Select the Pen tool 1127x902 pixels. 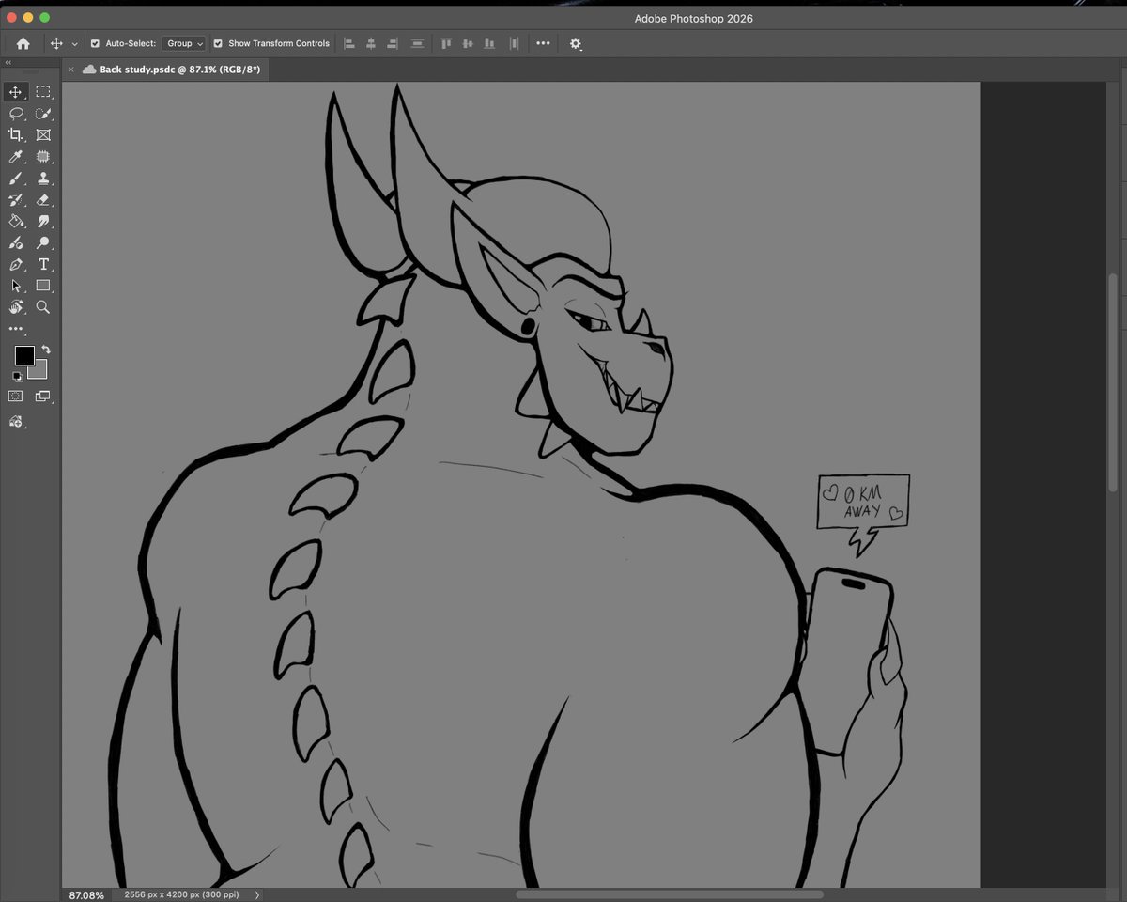pyautogui.click(x=16, y=265)
